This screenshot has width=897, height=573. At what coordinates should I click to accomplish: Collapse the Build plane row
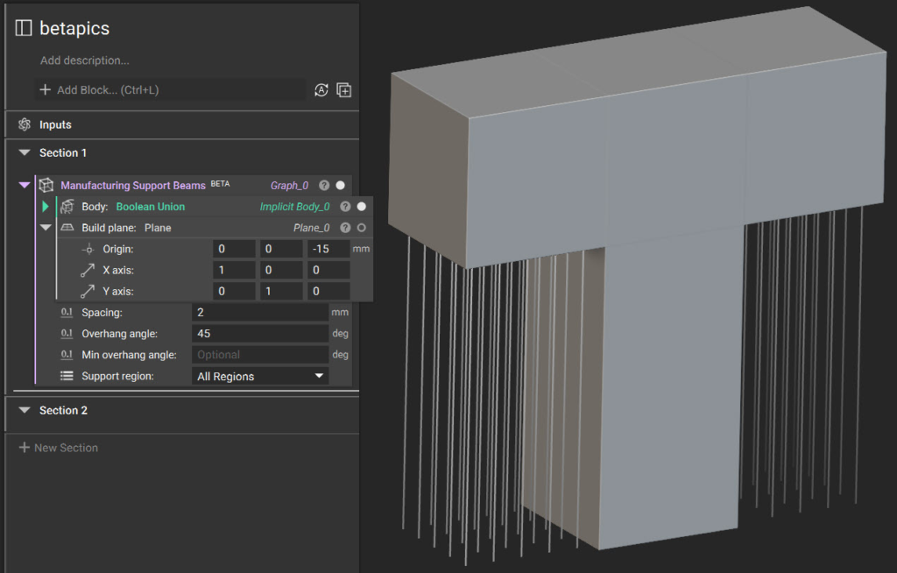coord(46,227)
